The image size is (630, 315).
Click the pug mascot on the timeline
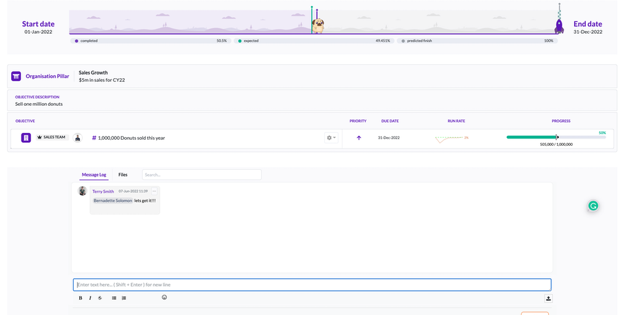[x=318, y=25]
